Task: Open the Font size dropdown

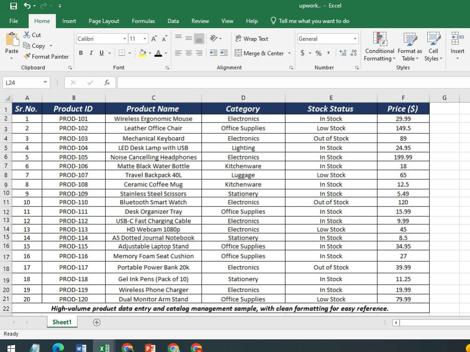Action: point(145,39)
